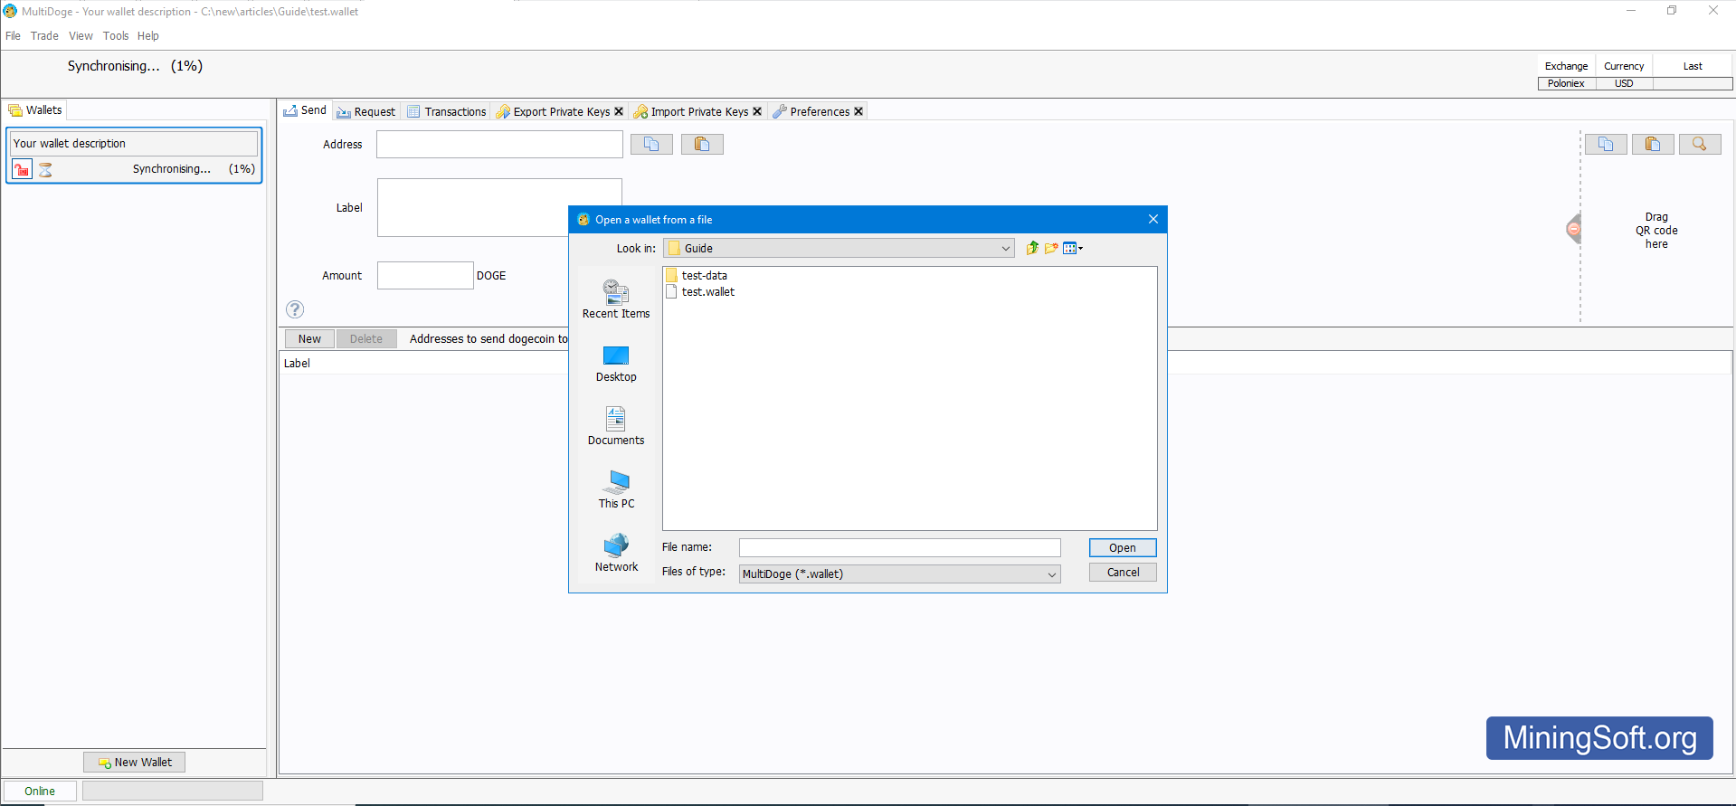1736x806 pixels.
Task: Click the red wallet type icon
Action: pyautogui.click(x=22, y=169)
